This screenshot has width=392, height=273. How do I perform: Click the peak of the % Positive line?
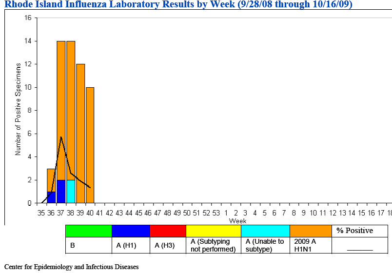(x=61, y=137)
